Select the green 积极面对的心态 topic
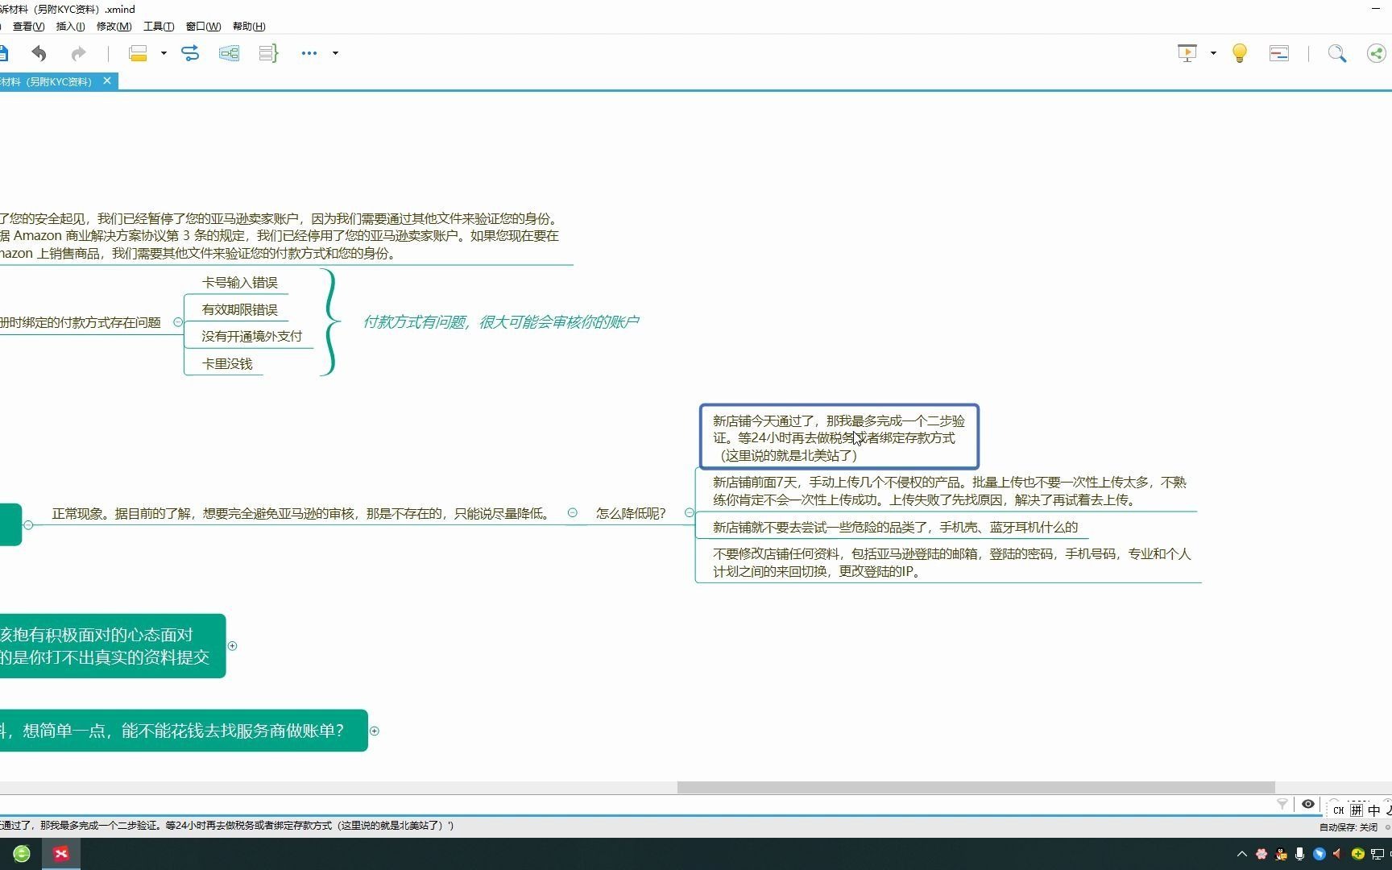 (x=112, y=646)
